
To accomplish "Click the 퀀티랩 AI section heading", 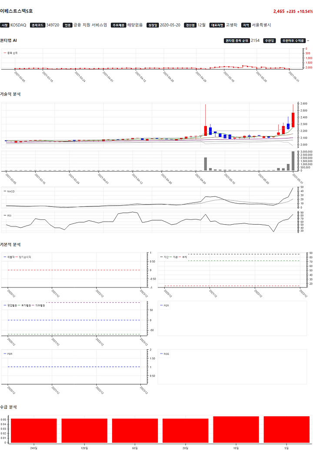I will pos(8,40).
